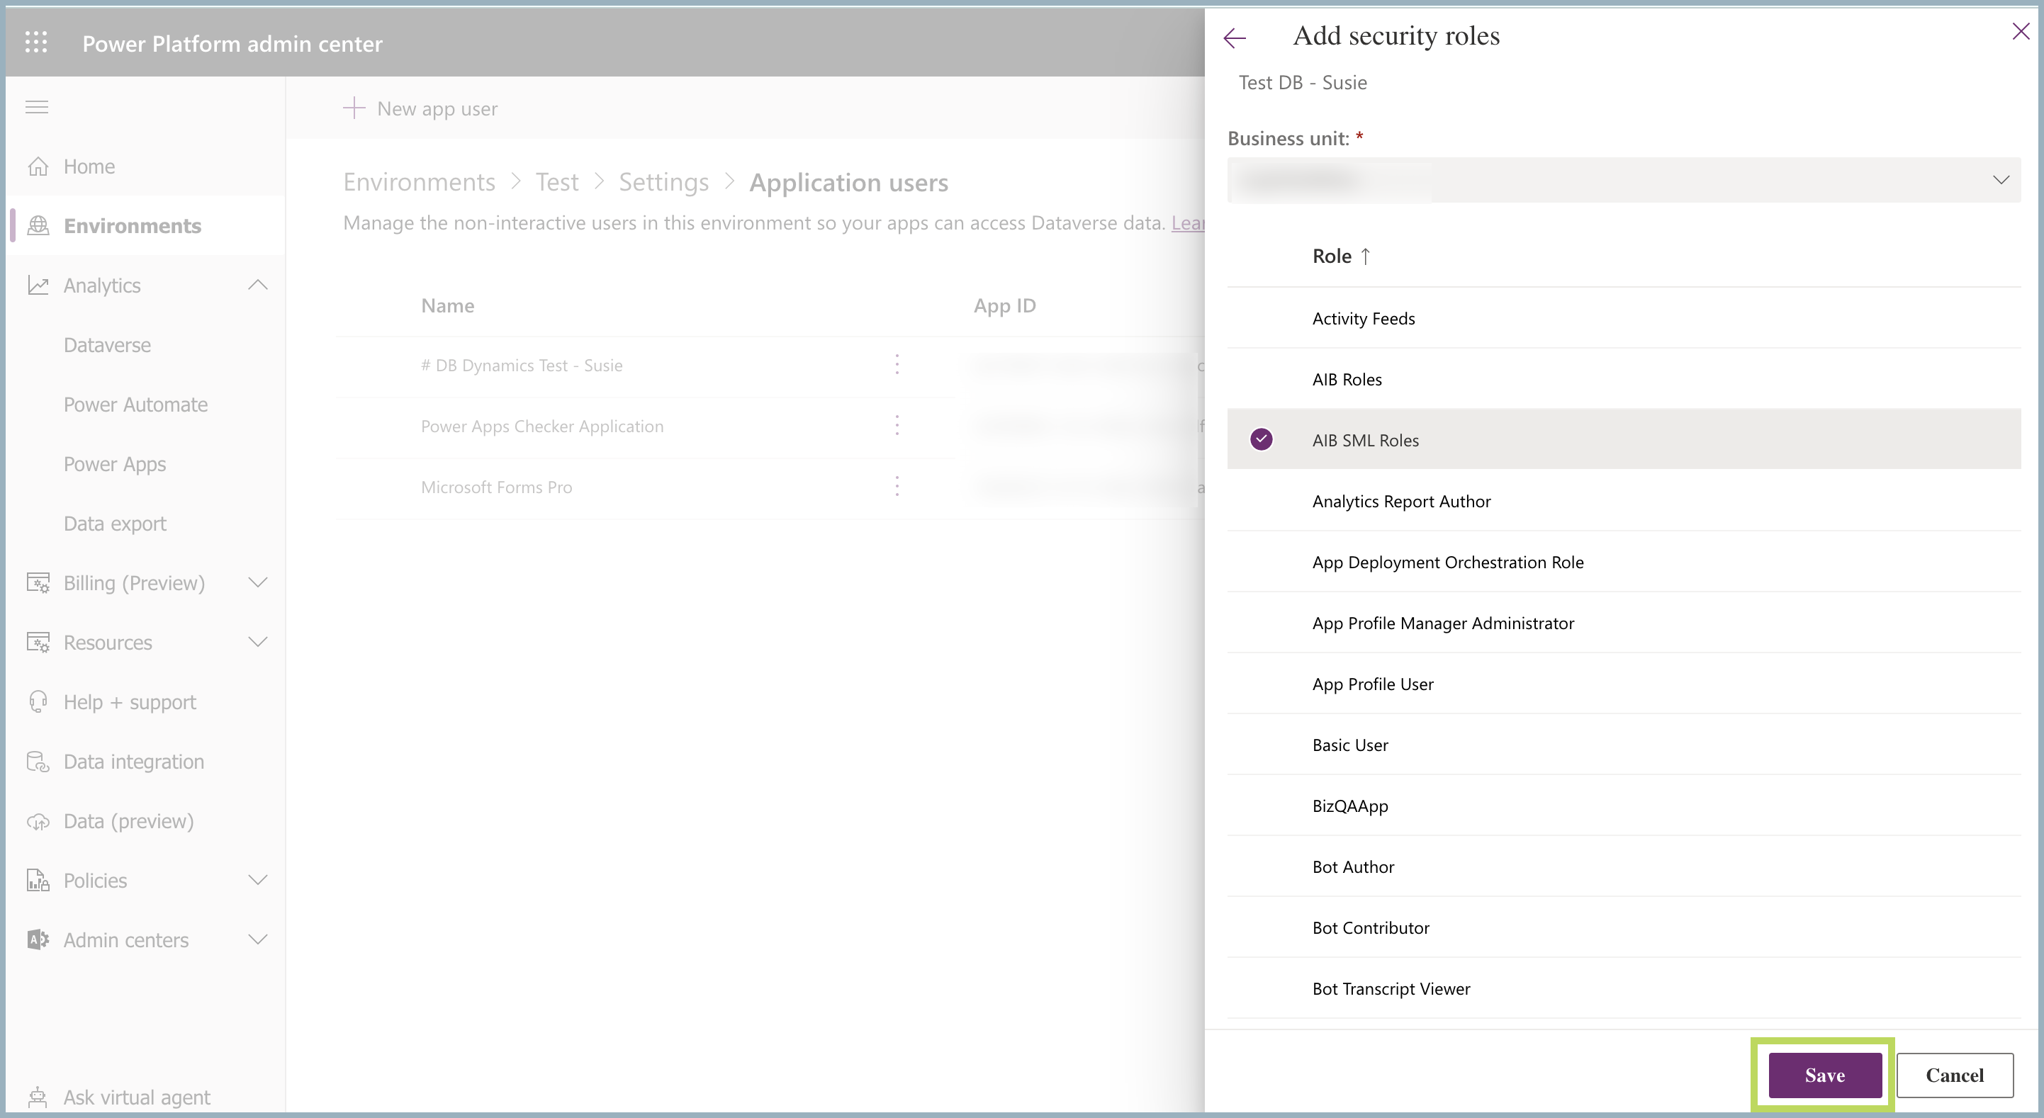Select the AIB Roles row
2044x1118 pixels.
coord(1624,379)
